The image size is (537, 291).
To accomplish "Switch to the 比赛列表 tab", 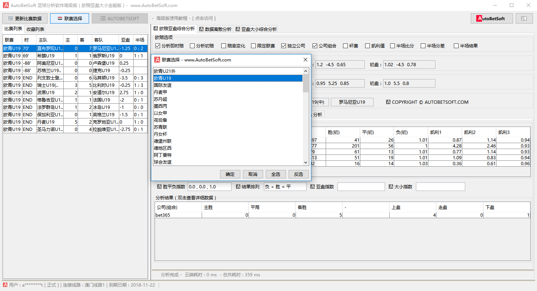I will coord(13,29).
